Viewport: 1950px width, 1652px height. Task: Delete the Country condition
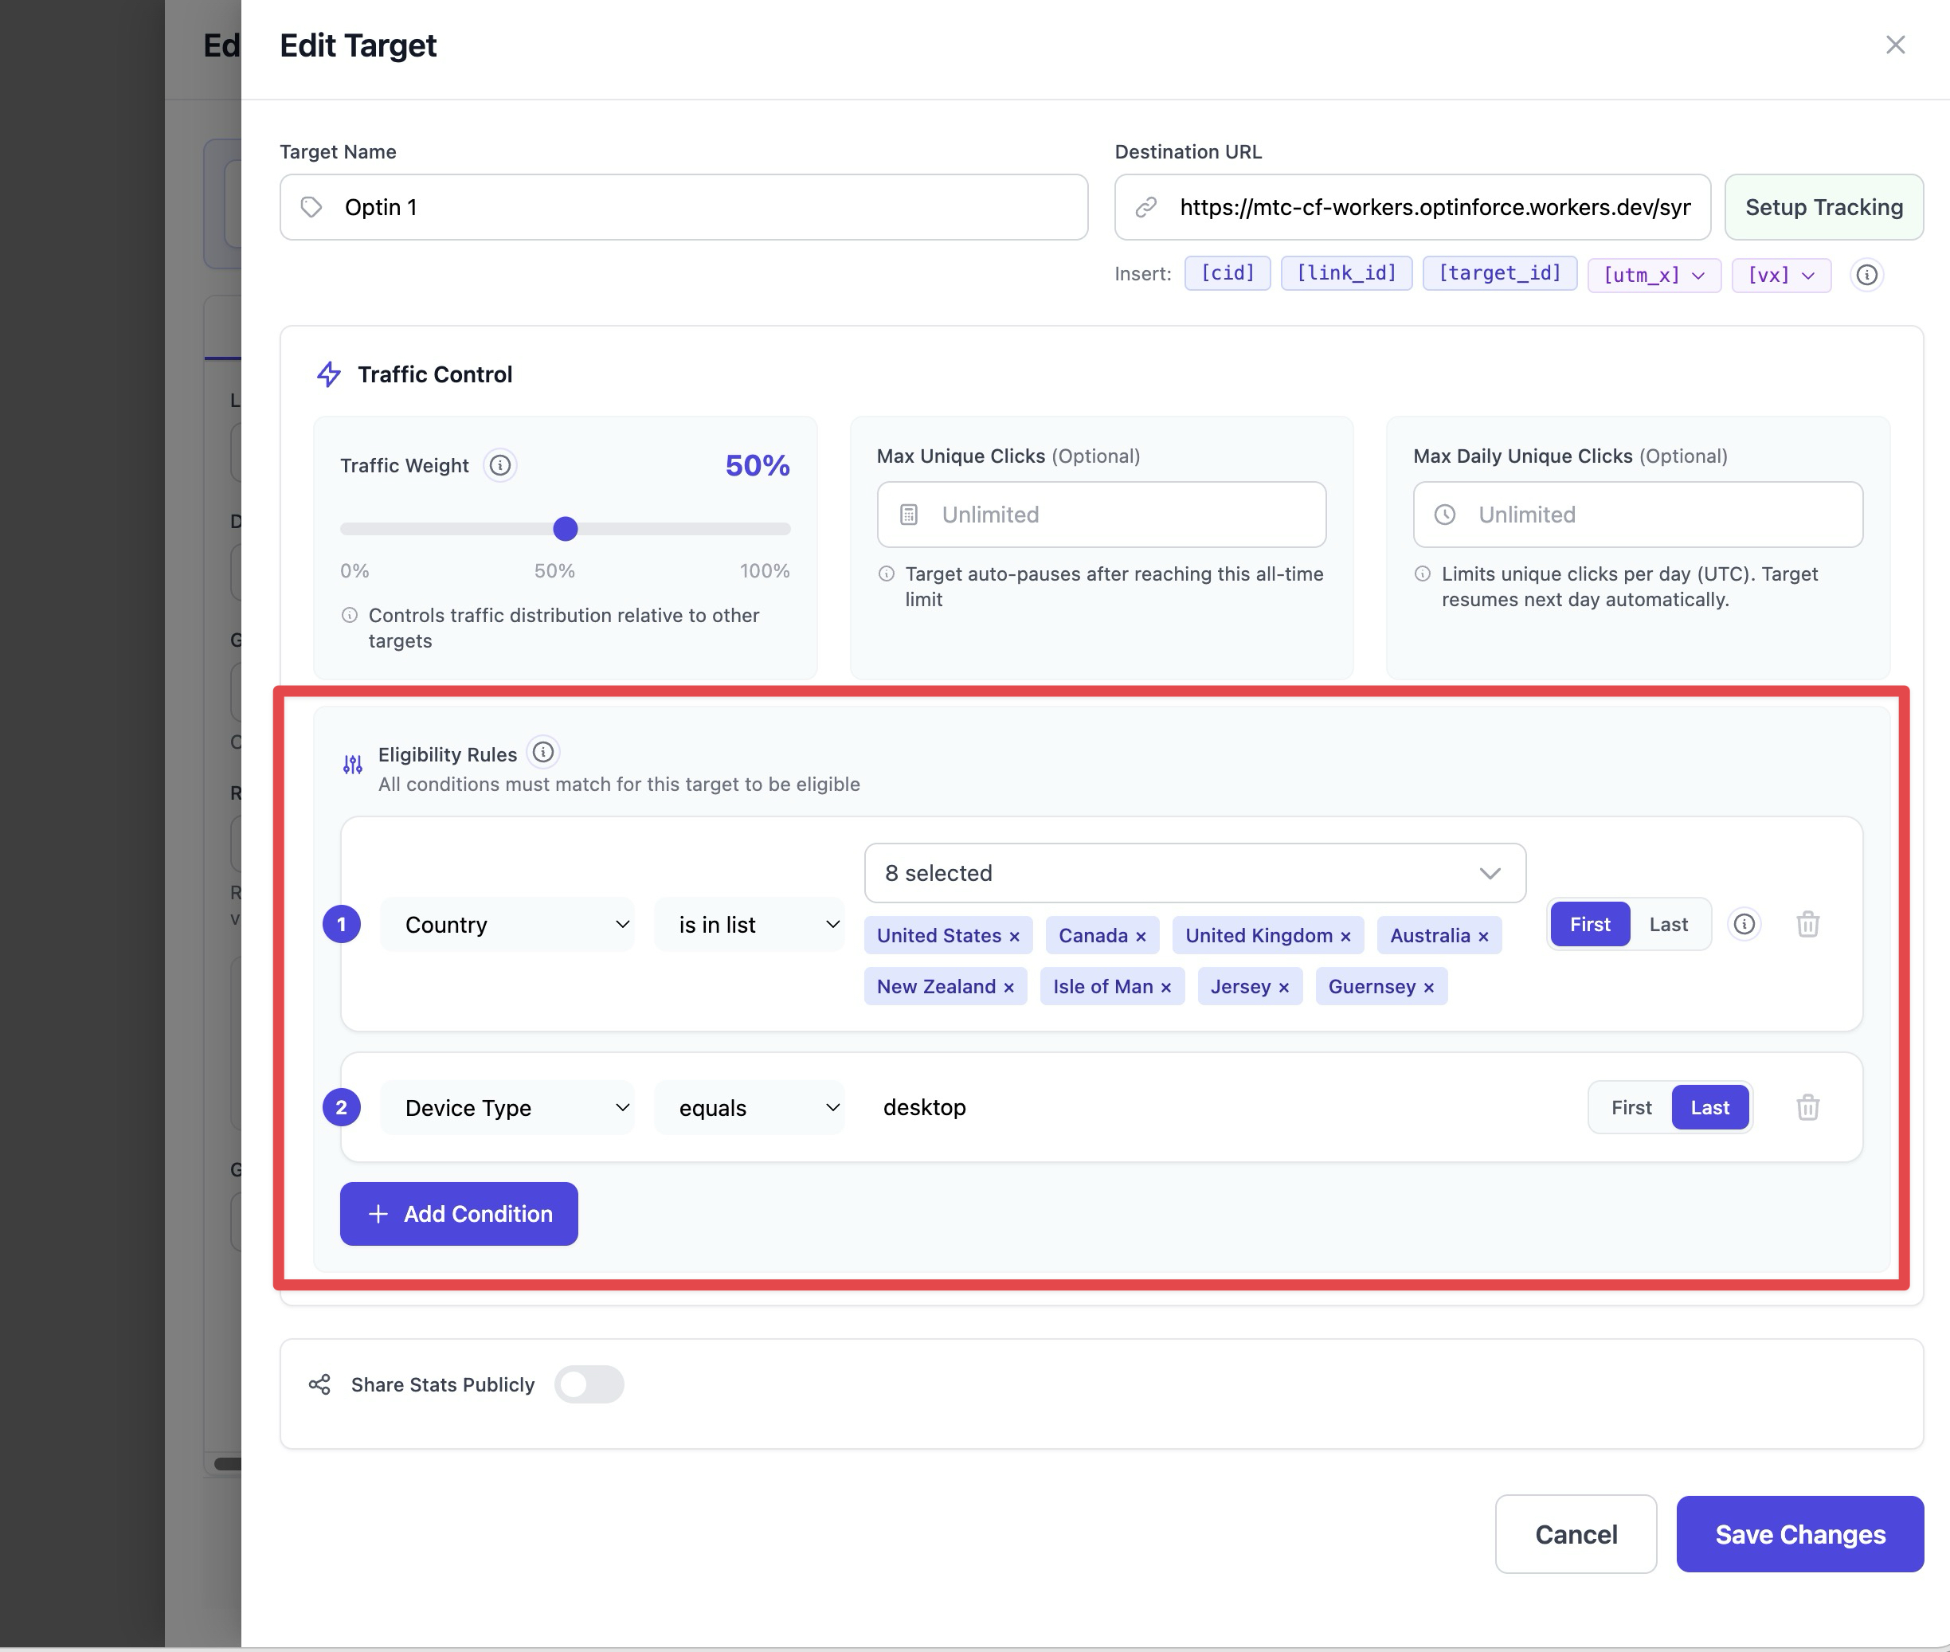pyautogui.click(x=1807, y=924)
